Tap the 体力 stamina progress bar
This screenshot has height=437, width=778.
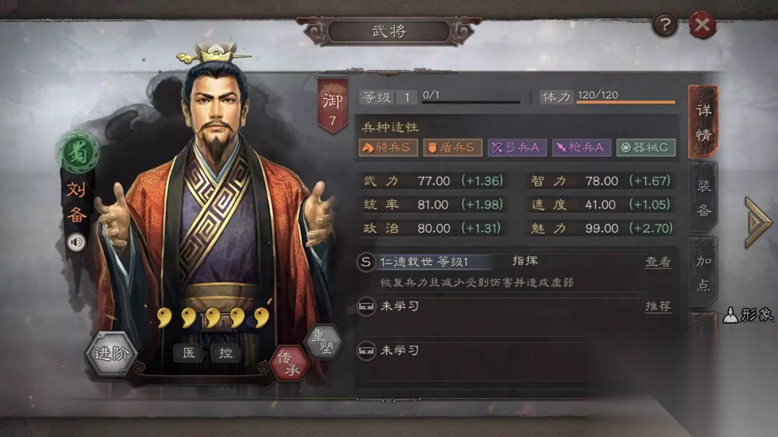click(x=625, y=102)
